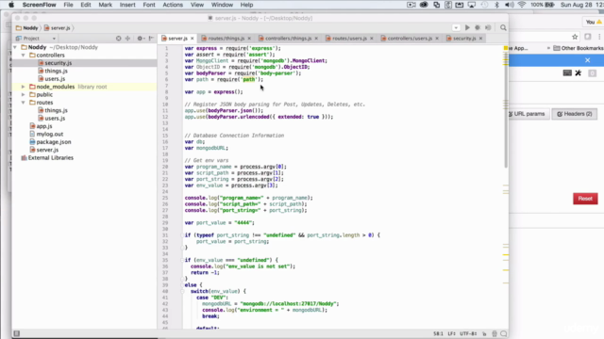Screen dimensions: 604x339
Task: Close the controllers/things.js editor tab
Action: [316, 39]
